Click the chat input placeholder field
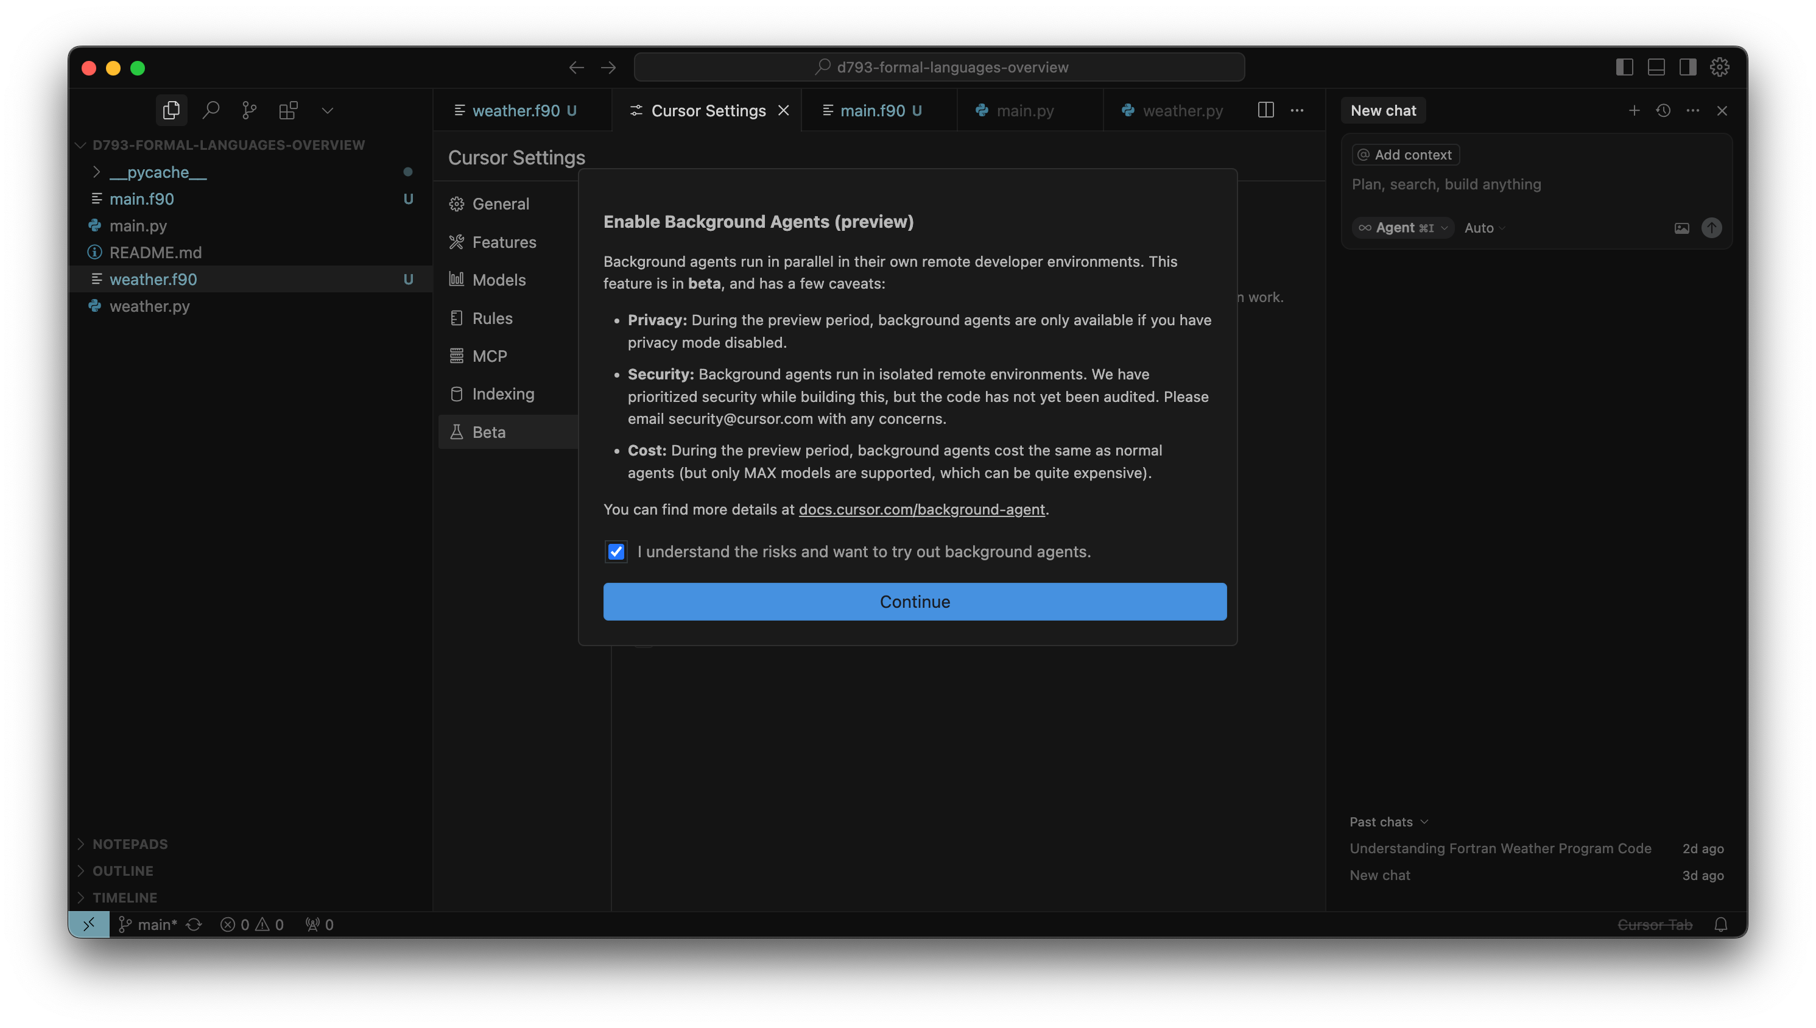Screen dimensions: 1816x1028 1446,185
